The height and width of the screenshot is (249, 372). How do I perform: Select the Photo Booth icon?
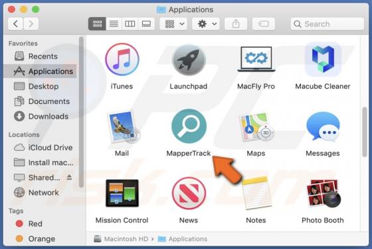[x=324, y=193]
